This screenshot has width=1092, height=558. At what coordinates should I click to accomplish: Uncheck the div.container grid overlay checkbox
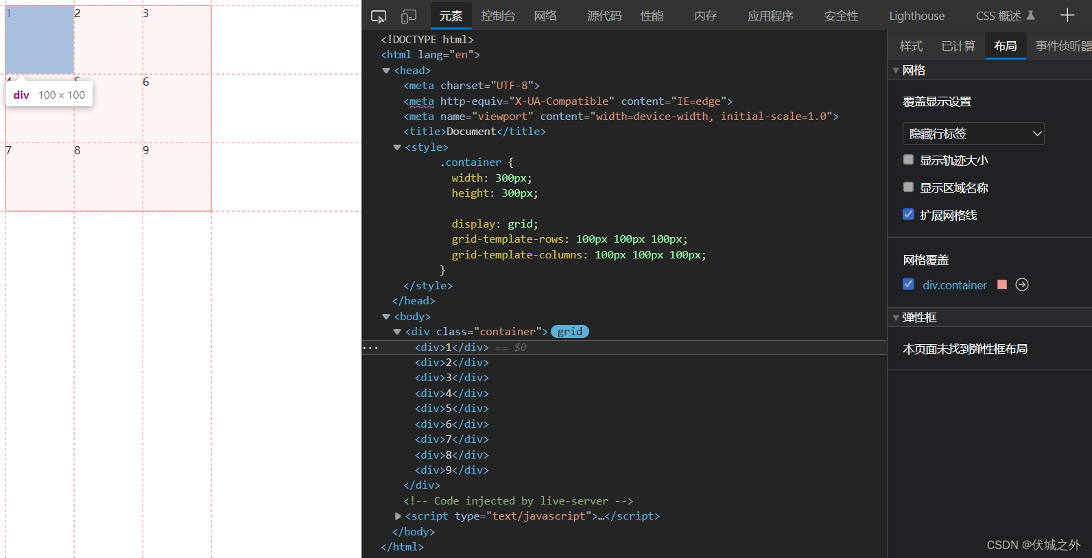point(908,284)
